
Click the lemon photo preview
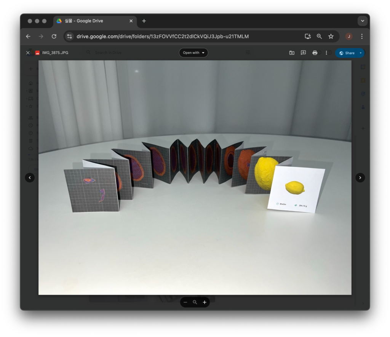pyautogui.click(x=195, y=177)
